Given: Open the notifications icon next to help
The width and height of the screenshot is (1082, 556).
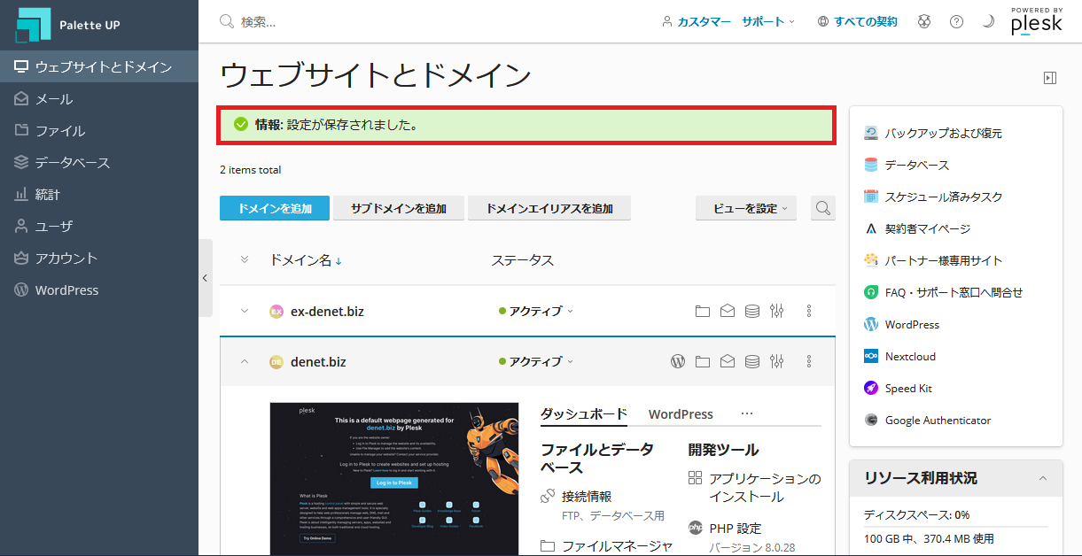Looking at the screenshot, I should click(925, 21).
